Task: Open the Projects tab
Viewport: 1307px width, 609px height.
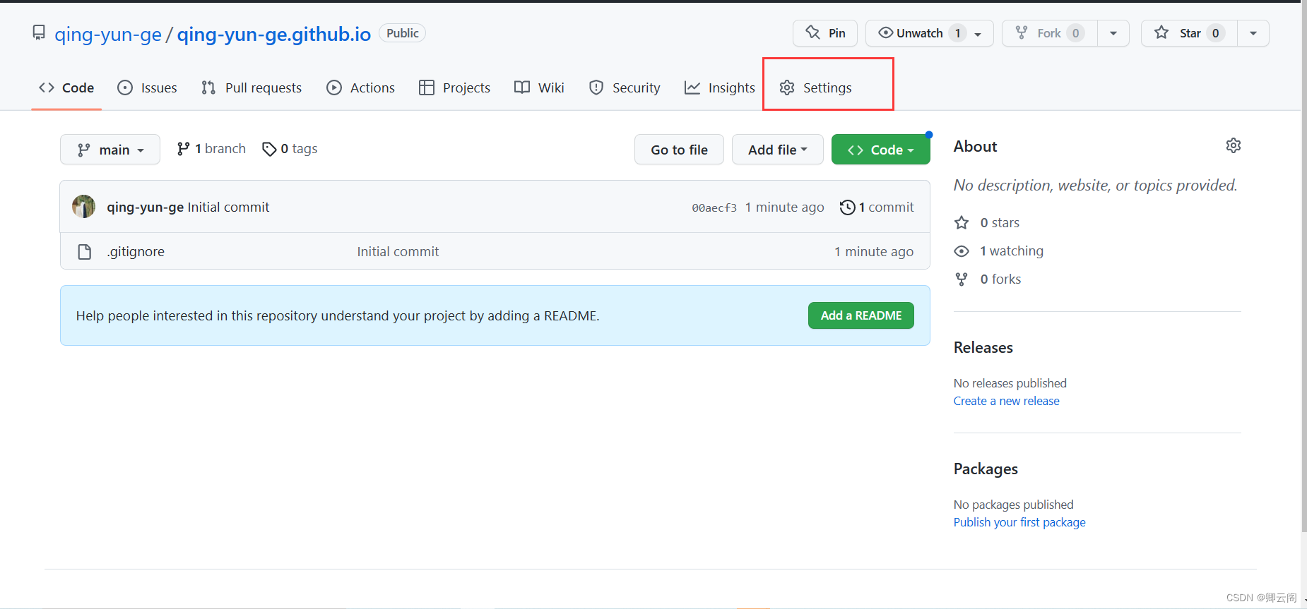Action: click(455, 88)
